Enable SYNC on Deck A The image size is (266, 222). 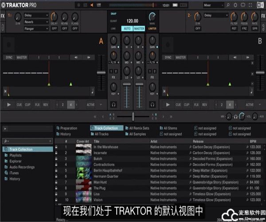coord(8,57)
